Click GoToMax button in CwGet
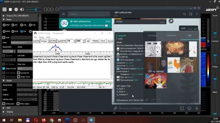Viewport: 220px width, 123px height. [53, 41]
